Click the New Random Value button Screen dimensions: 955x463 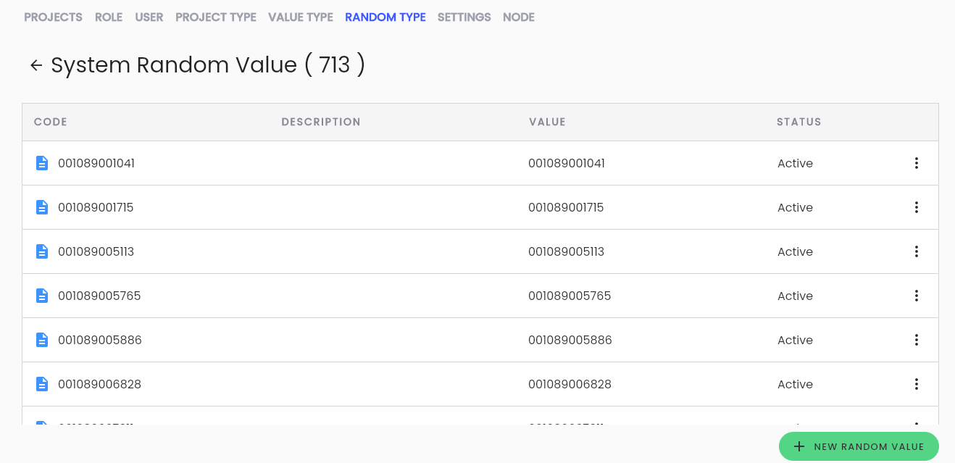point(859,446)
